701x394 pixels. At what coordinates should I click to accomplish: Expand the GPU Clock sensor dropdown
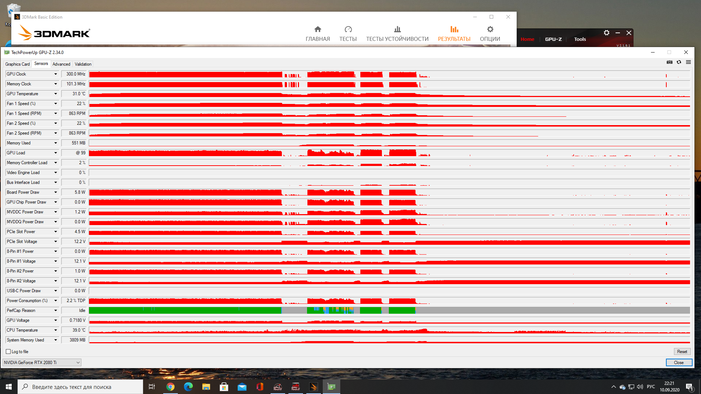point(55,74)
